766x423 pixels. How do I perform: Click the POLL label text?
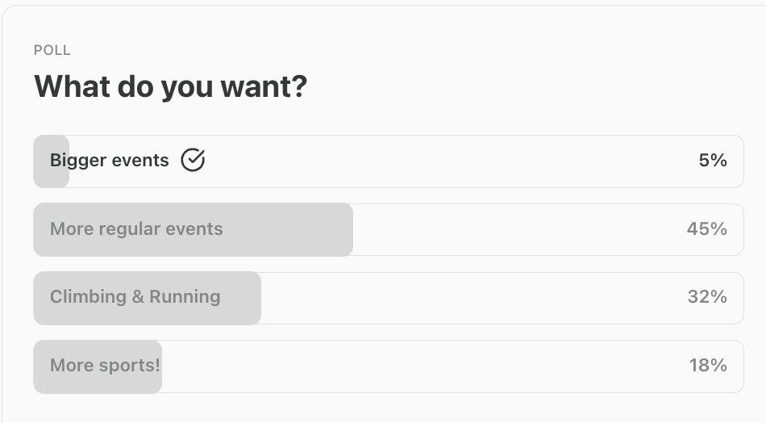click(52, 50)
